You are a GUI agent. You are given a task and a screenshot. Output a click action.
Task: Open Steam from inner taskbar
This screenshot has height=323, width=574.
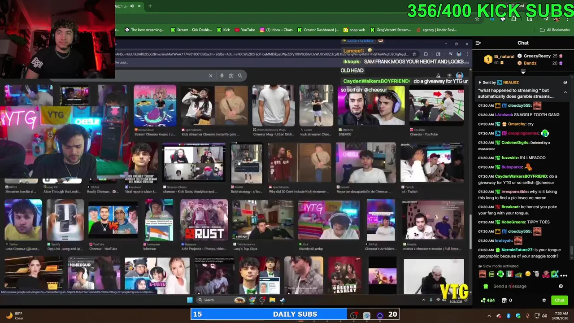(282, 300)
